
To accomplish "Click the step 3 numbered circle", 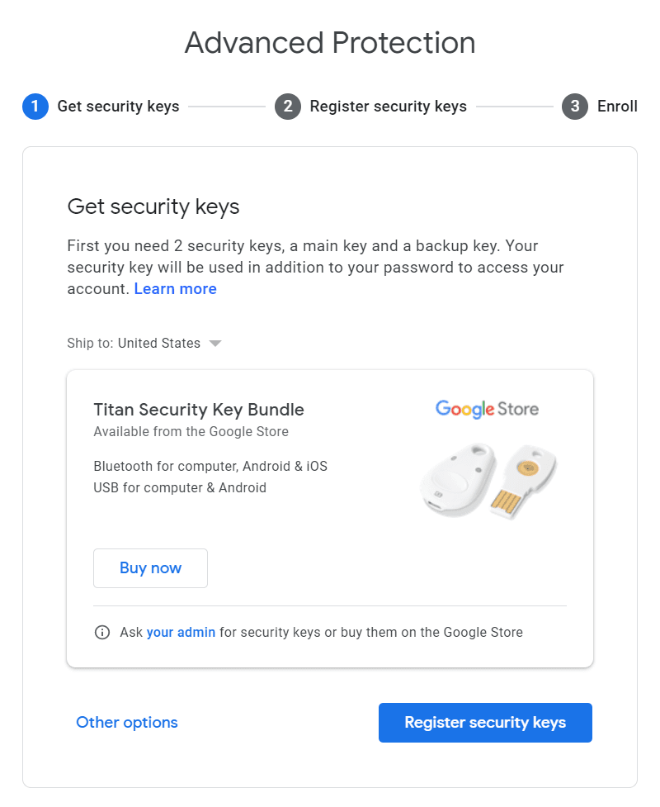I will coord(575,107).
